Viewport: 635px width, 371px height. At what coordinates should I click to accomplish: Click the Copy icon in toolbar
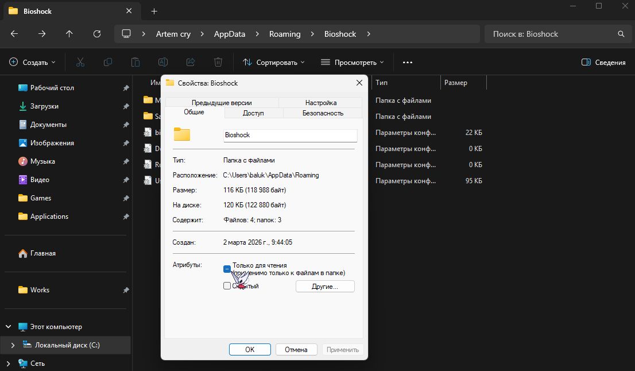(108, 62)
